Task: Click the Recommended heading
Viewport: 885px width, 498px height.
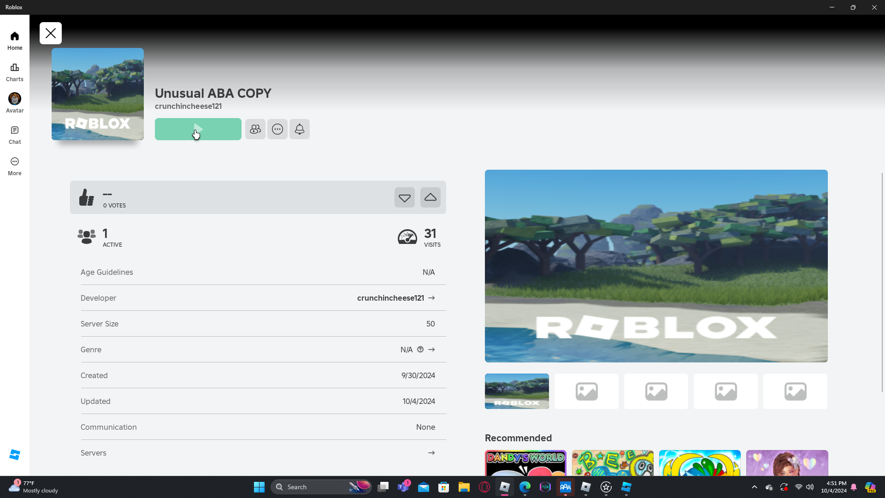Action: [518, 438]
